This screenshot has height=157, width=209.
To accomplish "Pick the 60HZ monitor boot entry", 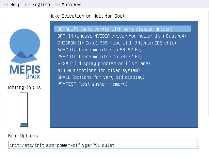I will click(x=100, y=50).
